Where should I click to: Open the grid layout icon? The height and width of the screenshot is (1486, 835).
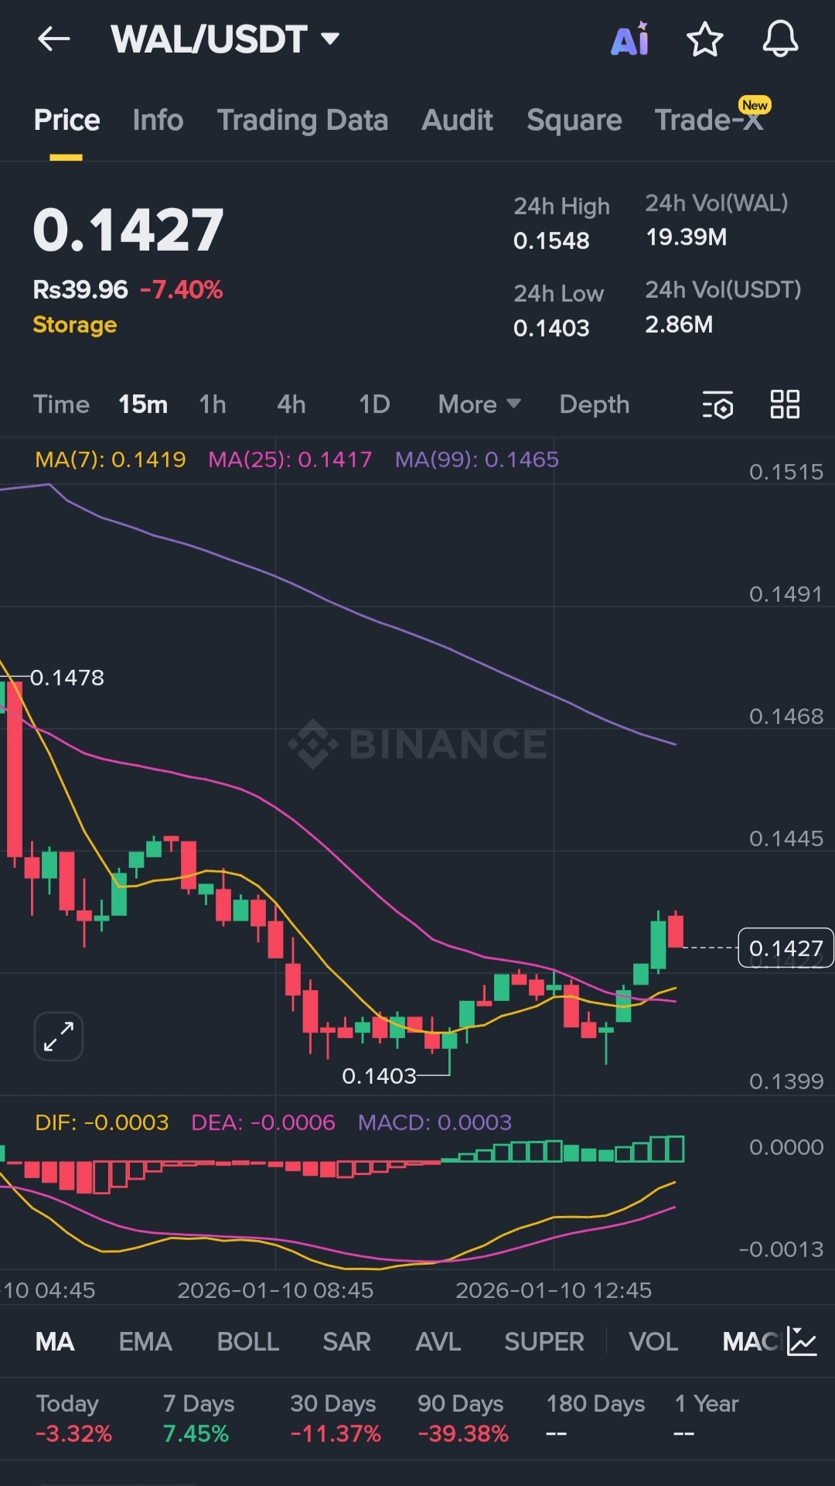[x=785, y=404]
